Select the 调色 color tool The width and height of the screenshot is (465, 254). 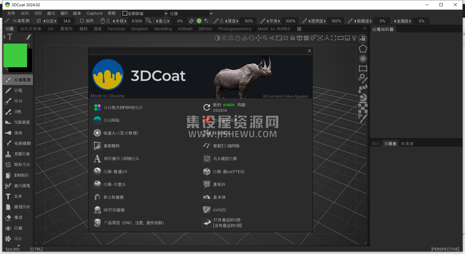18,112
